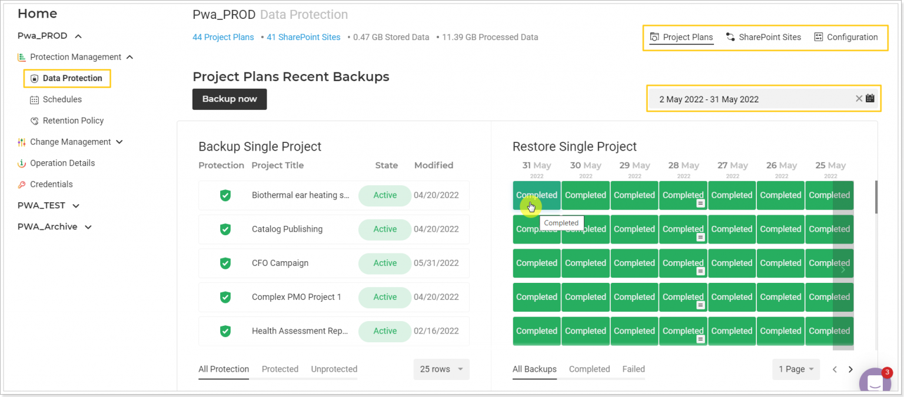Clear the date range with the X
Image resolution: width=904 pixels, height=397 pixels.
pyautogui.click(x=859, y=98)
